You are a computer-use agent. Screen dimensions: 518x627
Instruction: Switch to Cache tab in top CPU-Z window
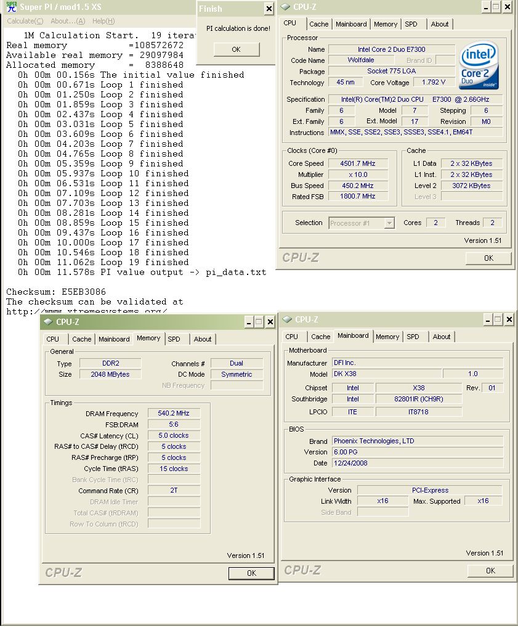click(318, 24)
